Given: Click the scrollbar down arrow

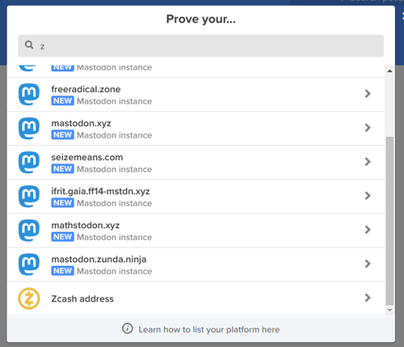Looking at the screenshot, I should [x=389, y=311].
